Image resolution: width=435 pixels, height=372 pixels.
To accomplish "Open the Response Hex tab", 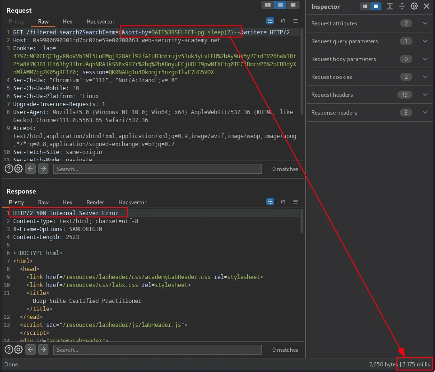I will 67,202.
